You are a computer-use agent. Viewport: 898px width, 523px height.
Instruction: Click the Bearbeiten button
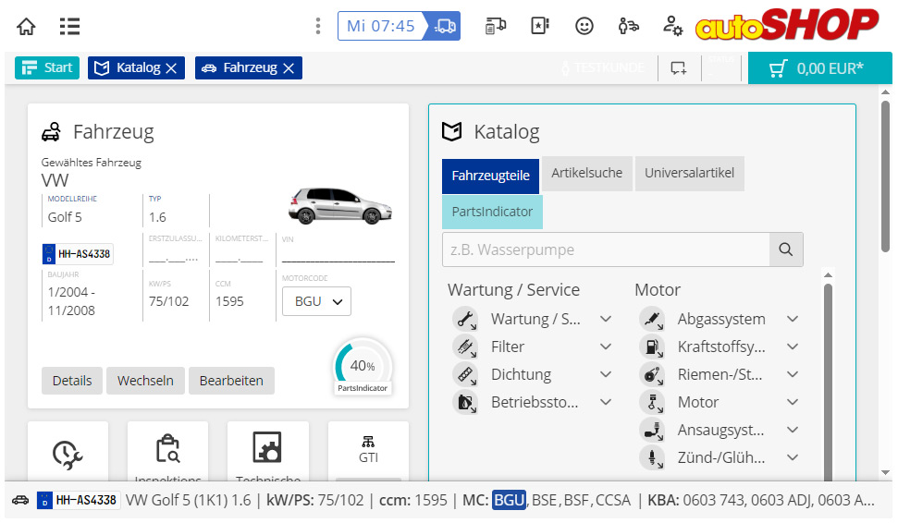[231, 381]
